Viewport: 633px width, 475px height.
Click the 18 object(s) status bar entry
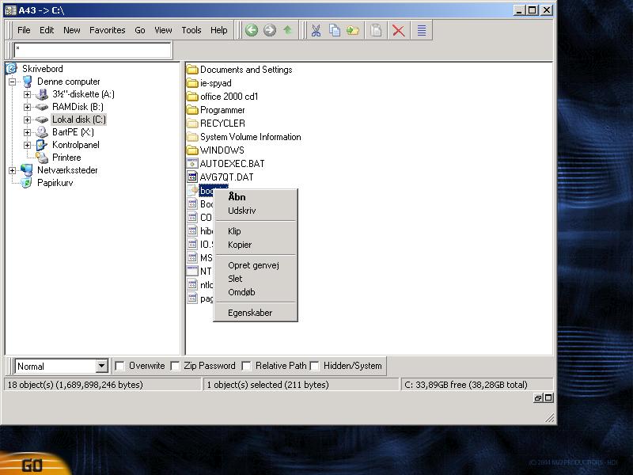tap(103, 385)
